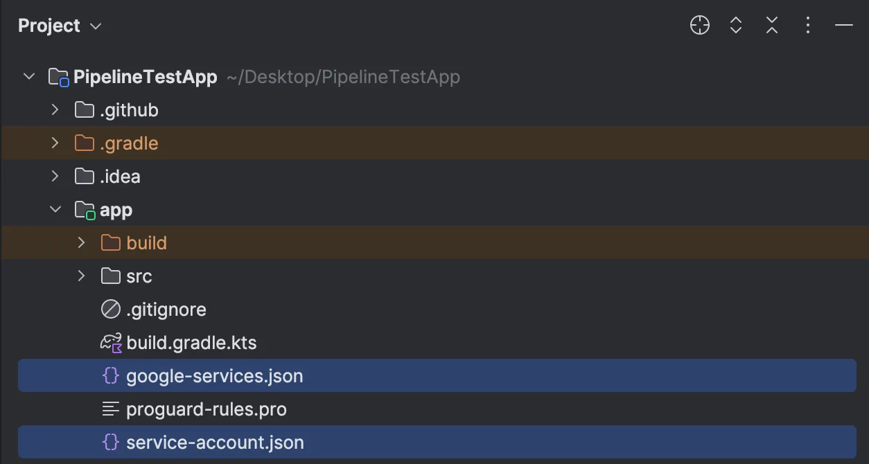
Task: Click the google-services.json file icon
Action: click(111, 376)
